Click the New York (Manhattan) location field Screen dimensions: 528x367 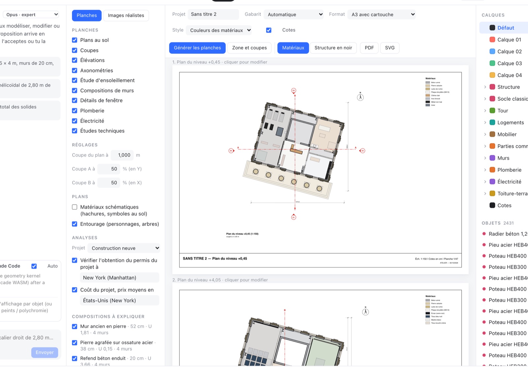[x=119, y=278]
